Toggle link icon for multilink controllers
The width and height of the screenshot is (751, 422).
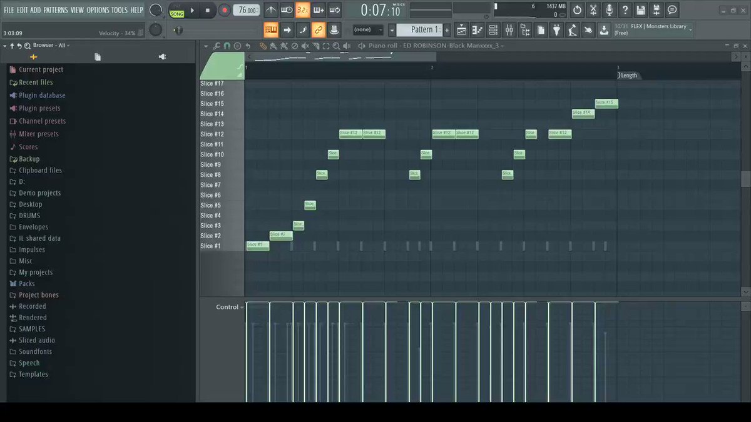319,29
